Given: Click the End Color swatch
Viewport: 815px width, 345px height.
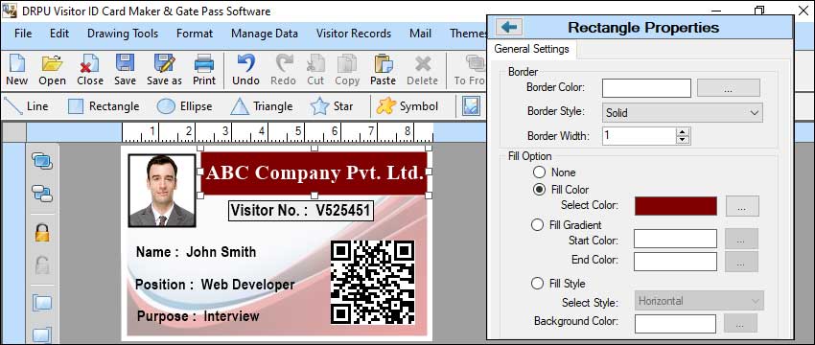Looking at the screenshot, I should (675, 262).
